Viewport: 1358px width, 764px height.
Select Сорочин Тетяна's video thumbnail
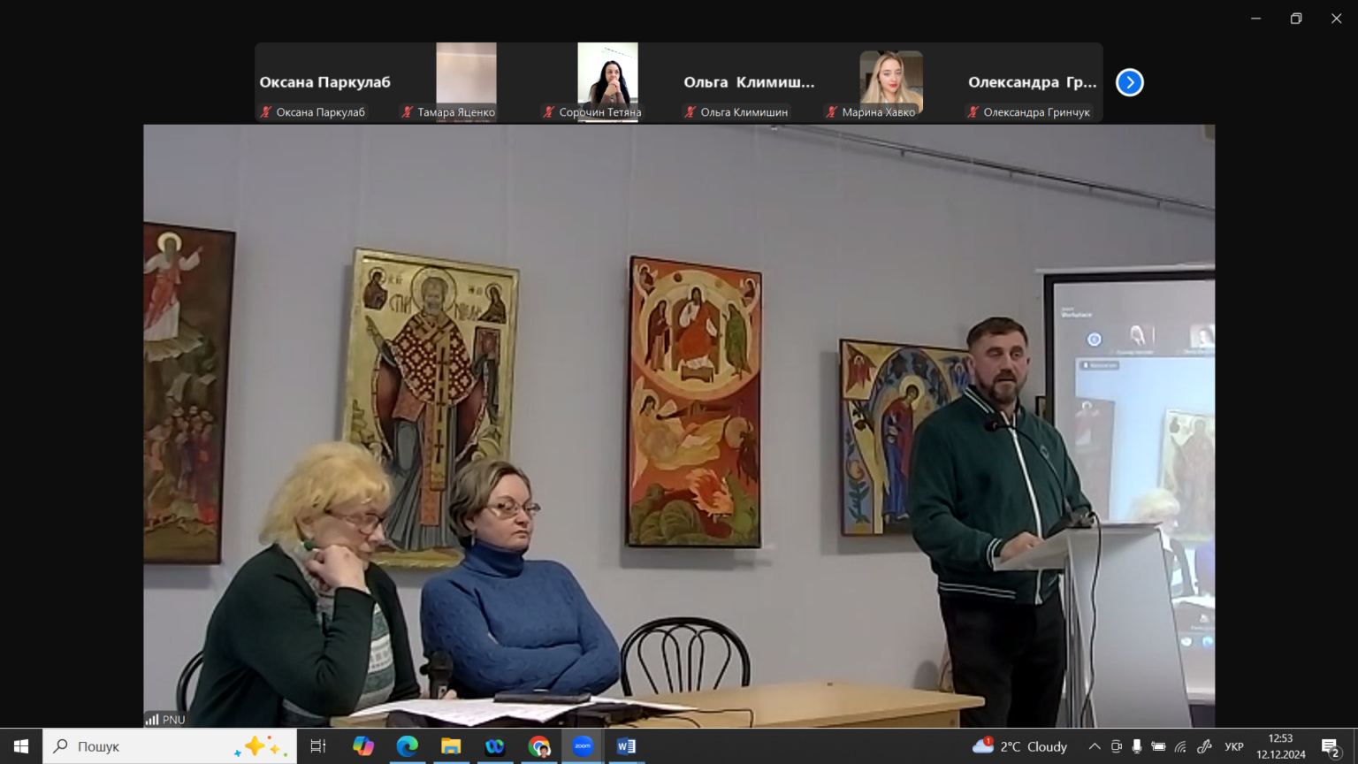[x=607, y=81]
